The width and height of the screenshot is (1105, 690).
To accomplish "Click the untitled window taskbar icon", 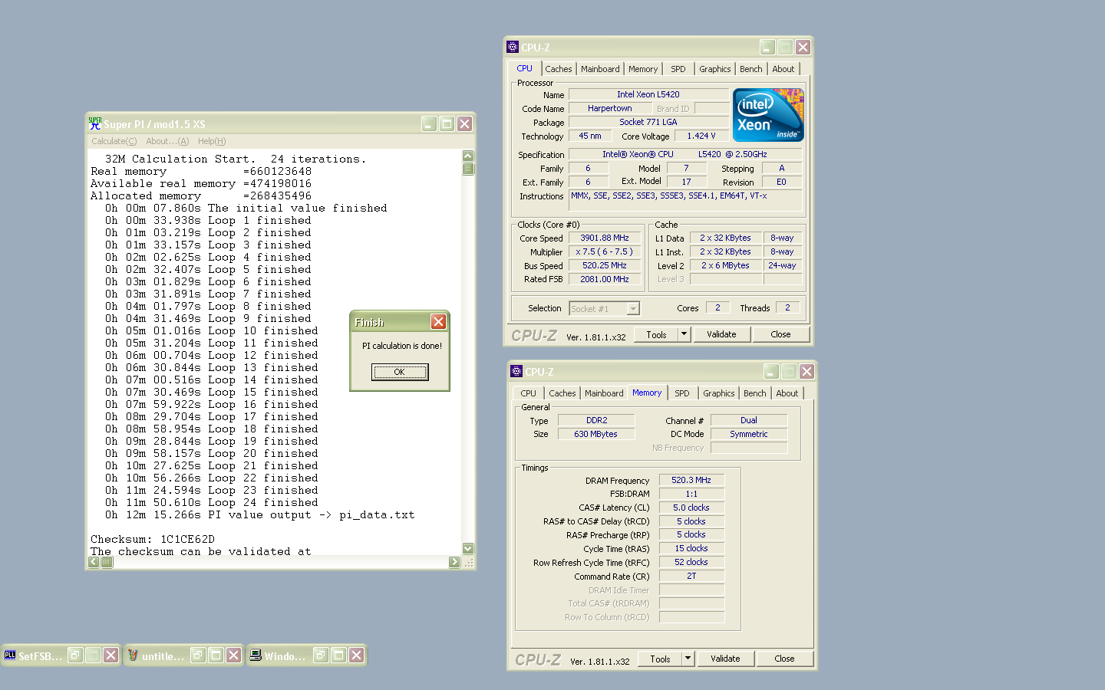I will coord(133,655).
